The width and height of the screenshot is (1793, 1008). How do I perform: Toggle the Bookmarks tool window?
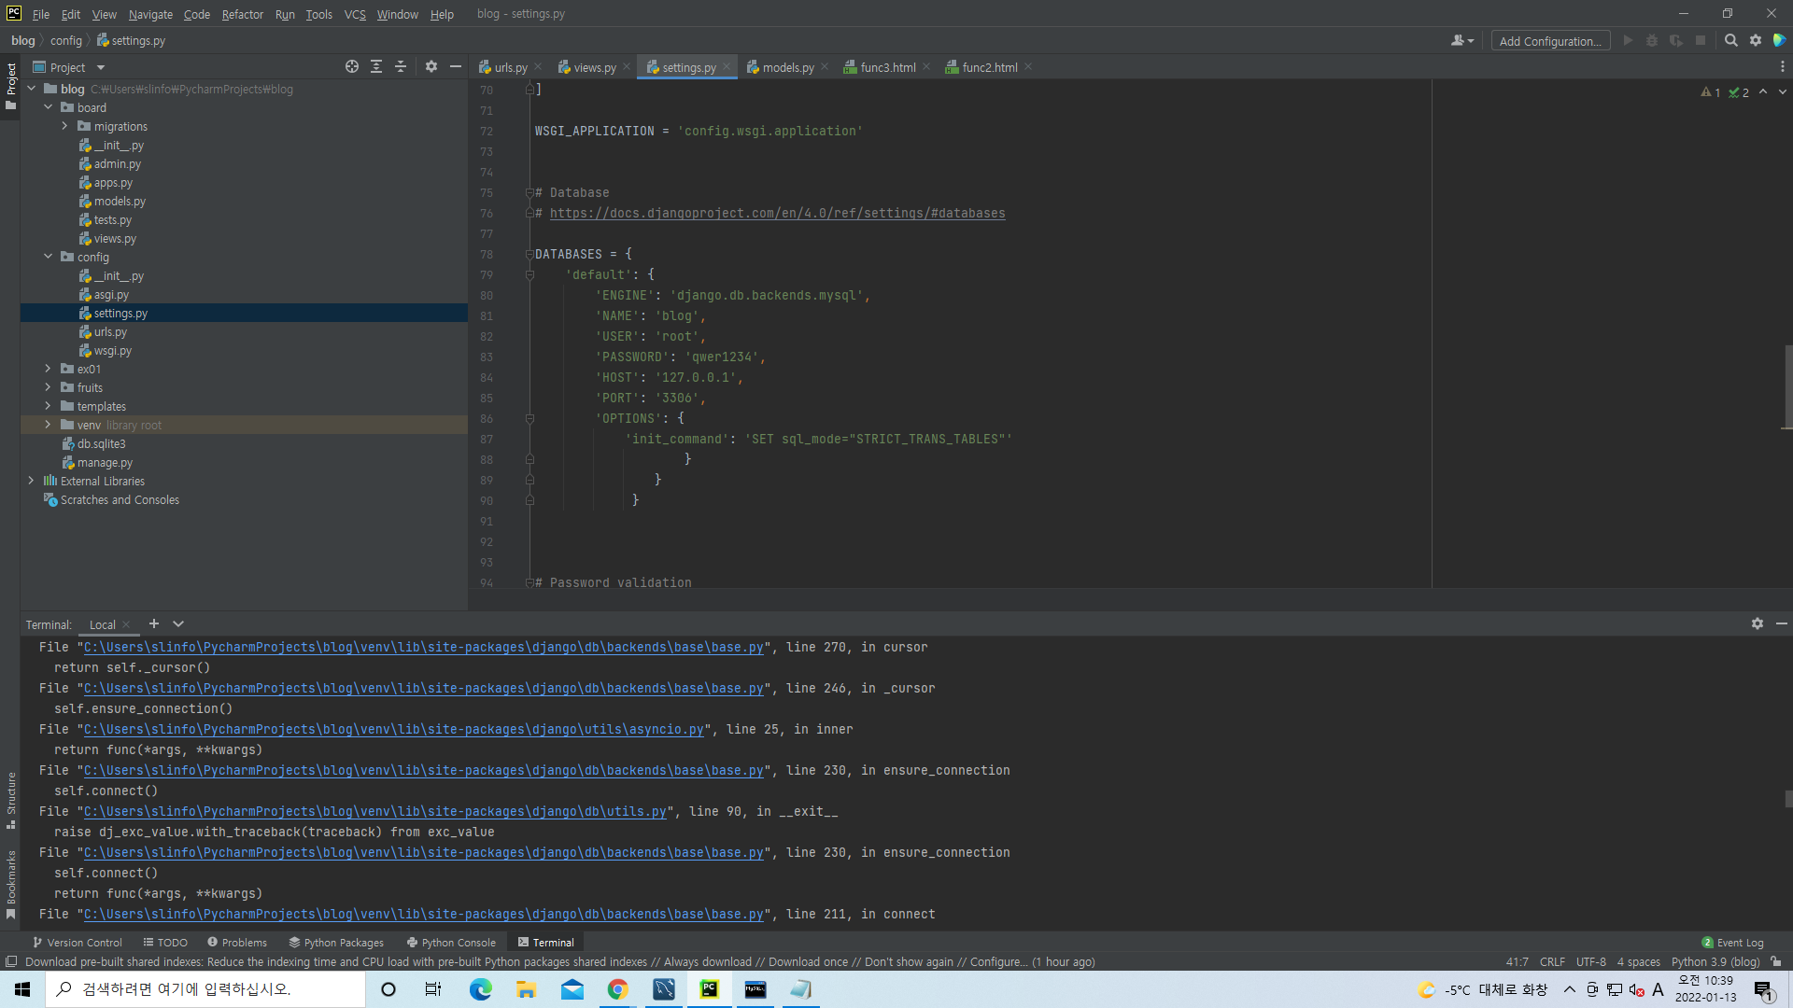[11, 882]
